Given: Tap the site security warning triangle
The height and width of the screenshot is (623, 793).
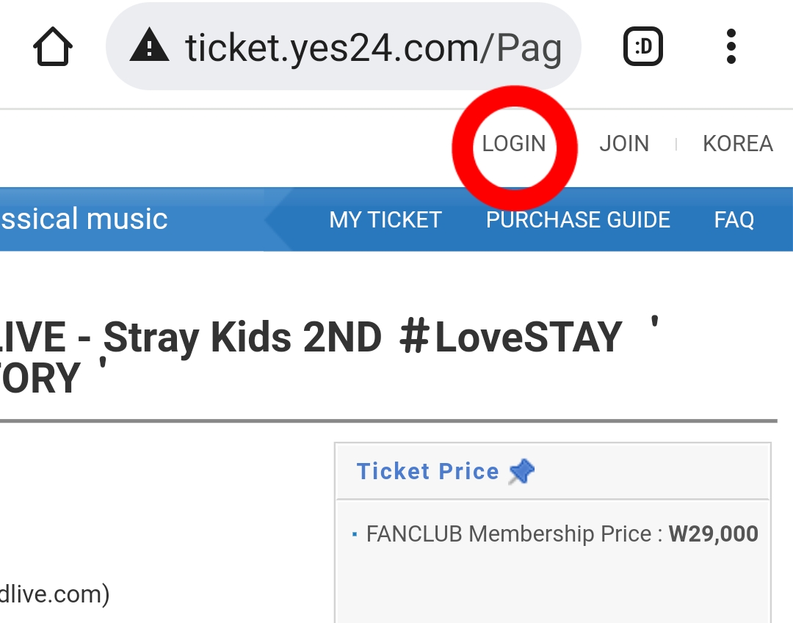Looking at the screenshot, I should (x=150, y=48).
